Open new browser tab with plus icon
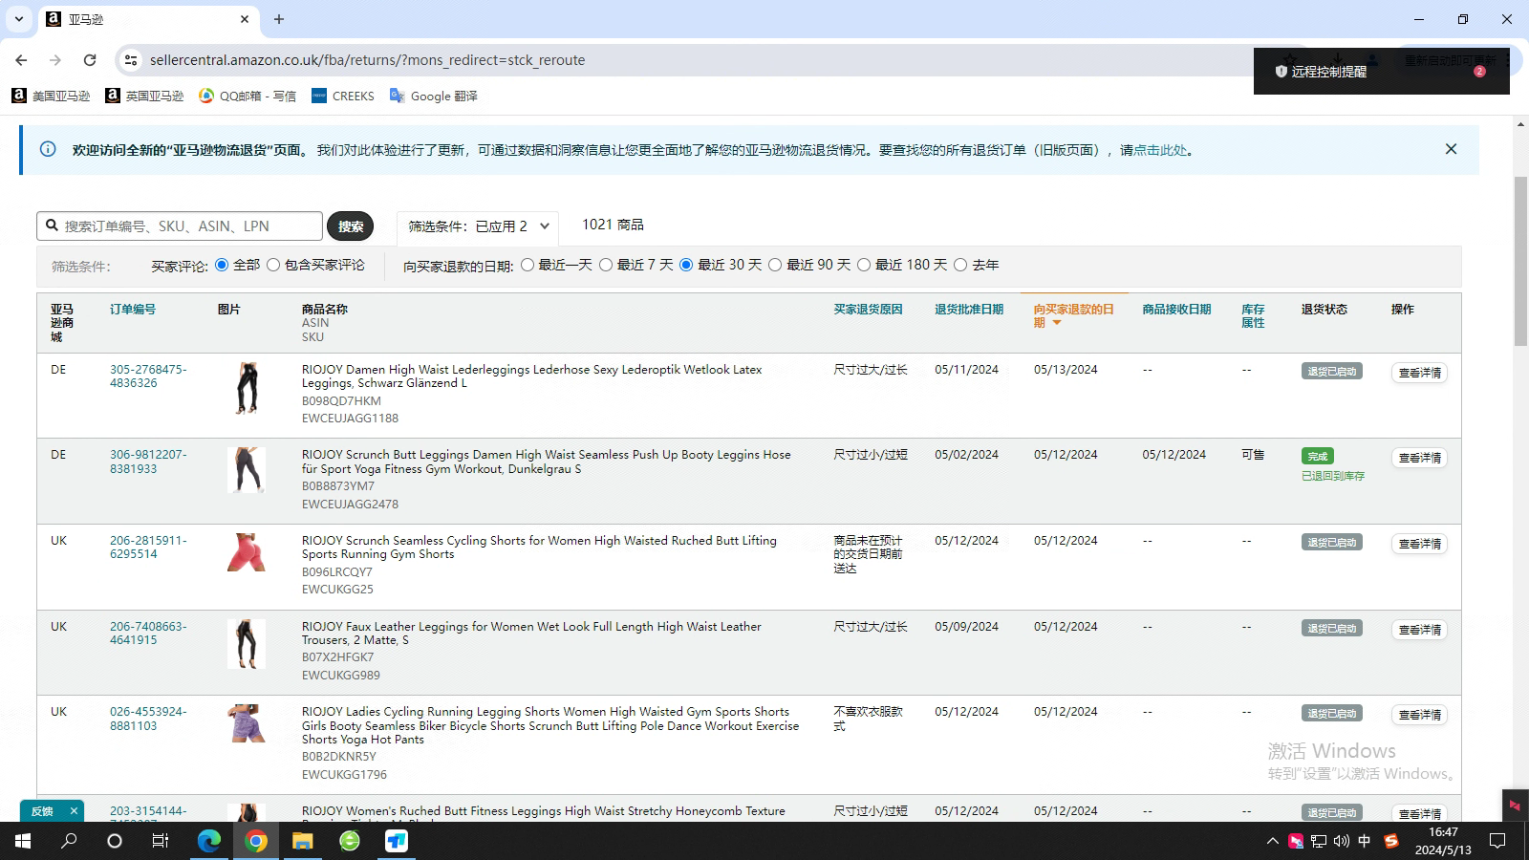The height and width of the screenshot is (860, 1529). click(279, 19)
